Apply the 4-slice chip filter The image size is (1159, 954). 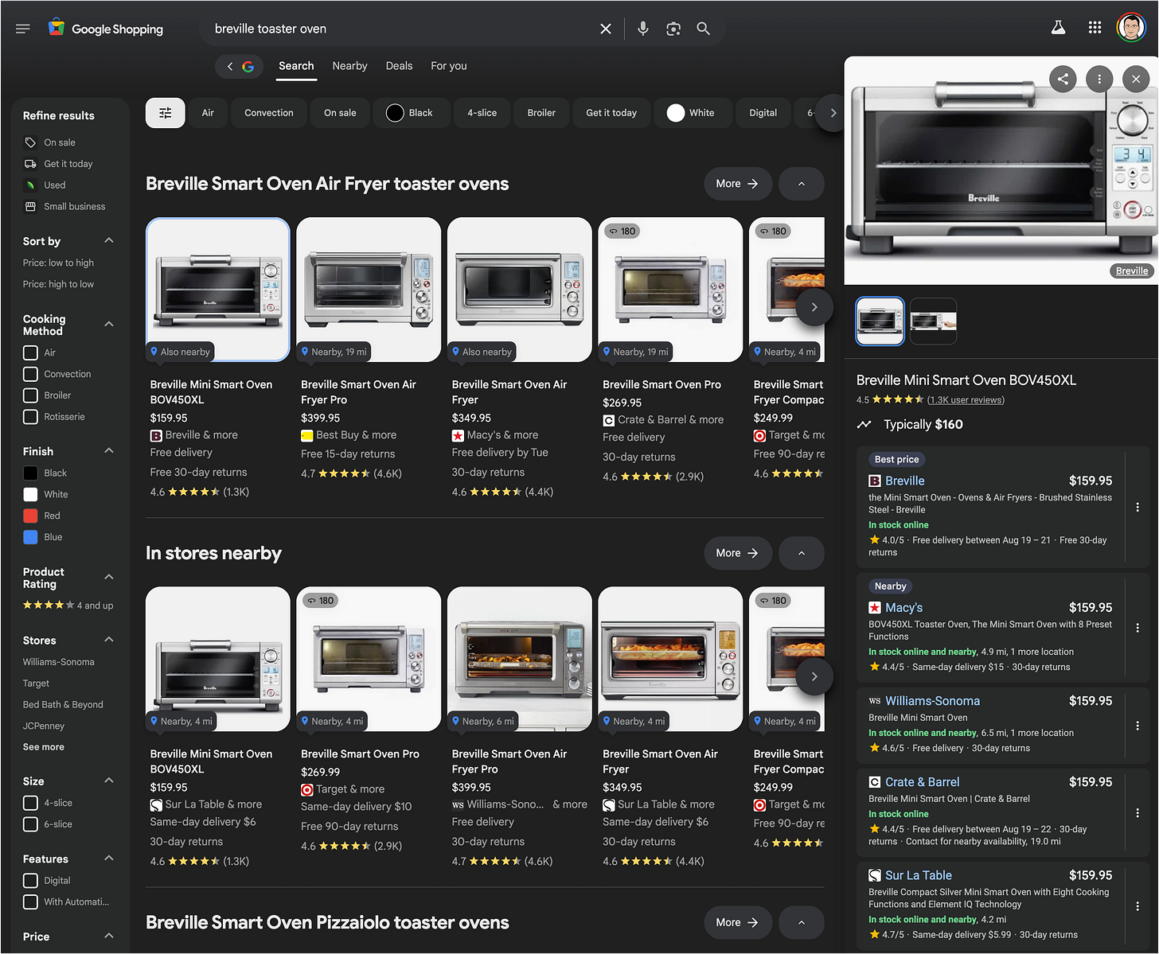[482, 113]
